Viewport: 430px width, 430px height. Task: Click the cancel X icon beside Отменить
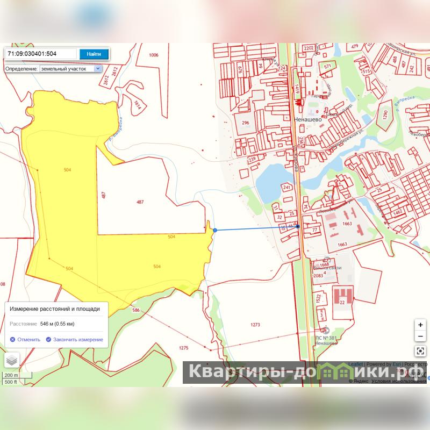click(x=12, y=340)
